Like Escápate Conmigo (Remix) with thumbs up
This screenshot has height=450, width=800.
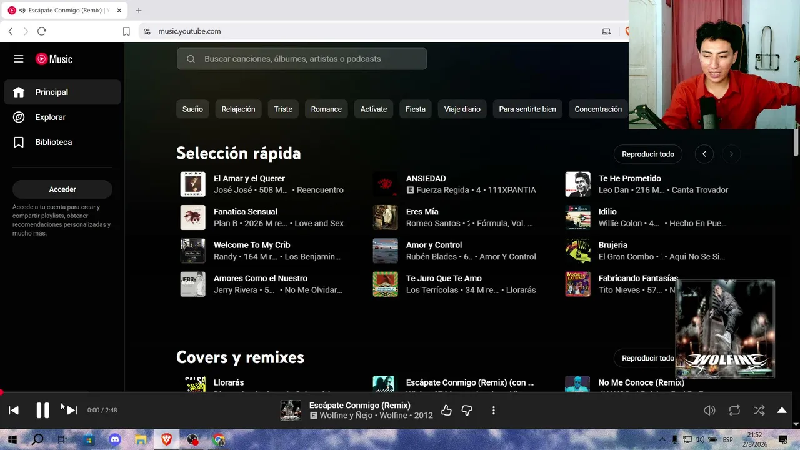[446, 410]
